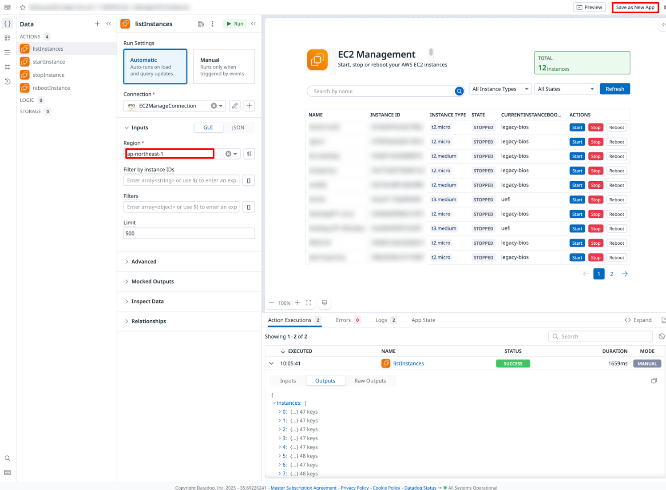Switch Region to expression mode

249,154
